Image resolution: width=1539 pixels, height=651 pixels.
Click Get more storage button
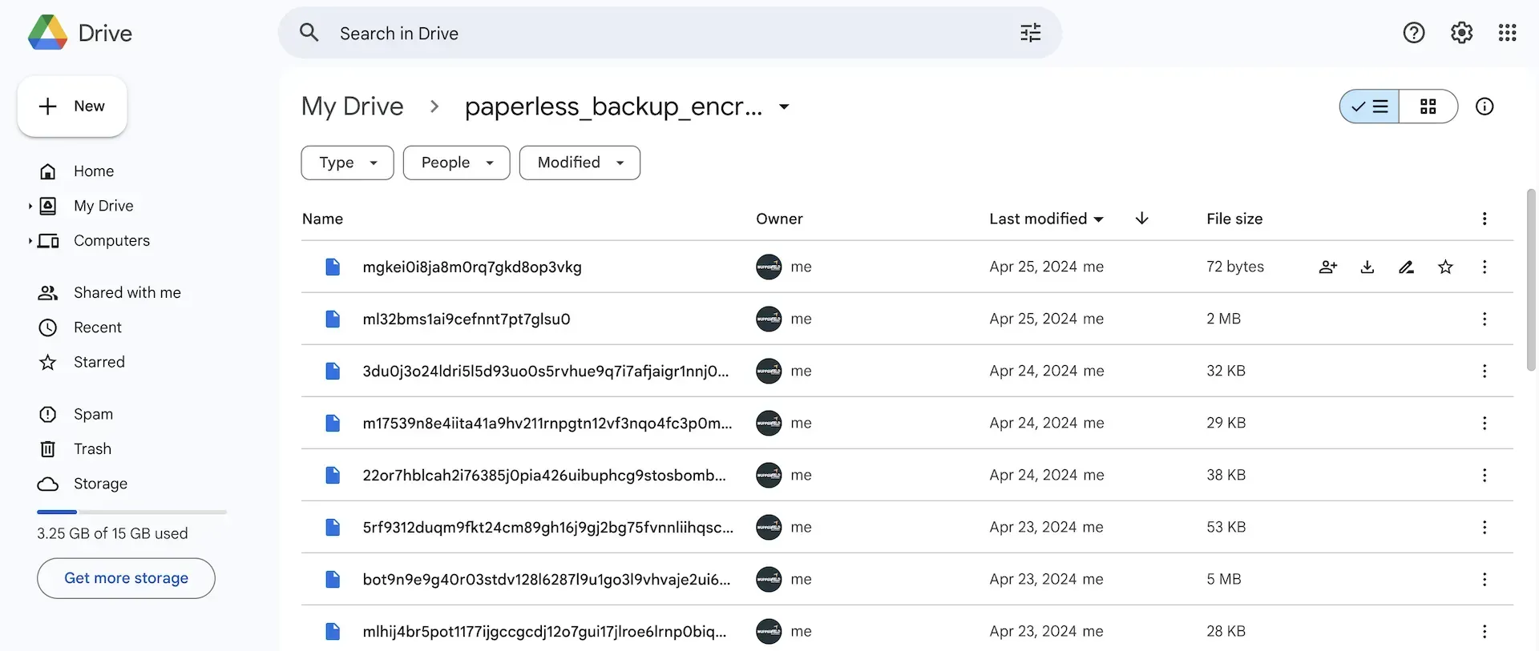pyautogui.click(x=126, y=578)
